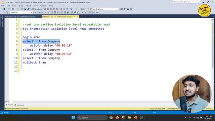
Task: Click the SSMS icon in the taskbar
Action: pyautogui.click(x=123, y=118)
